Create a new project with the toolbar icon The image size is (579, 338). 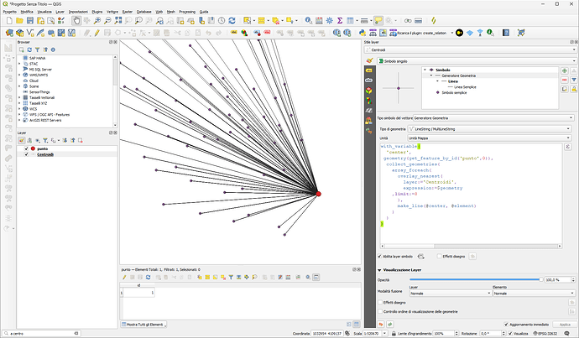(9, 21)
